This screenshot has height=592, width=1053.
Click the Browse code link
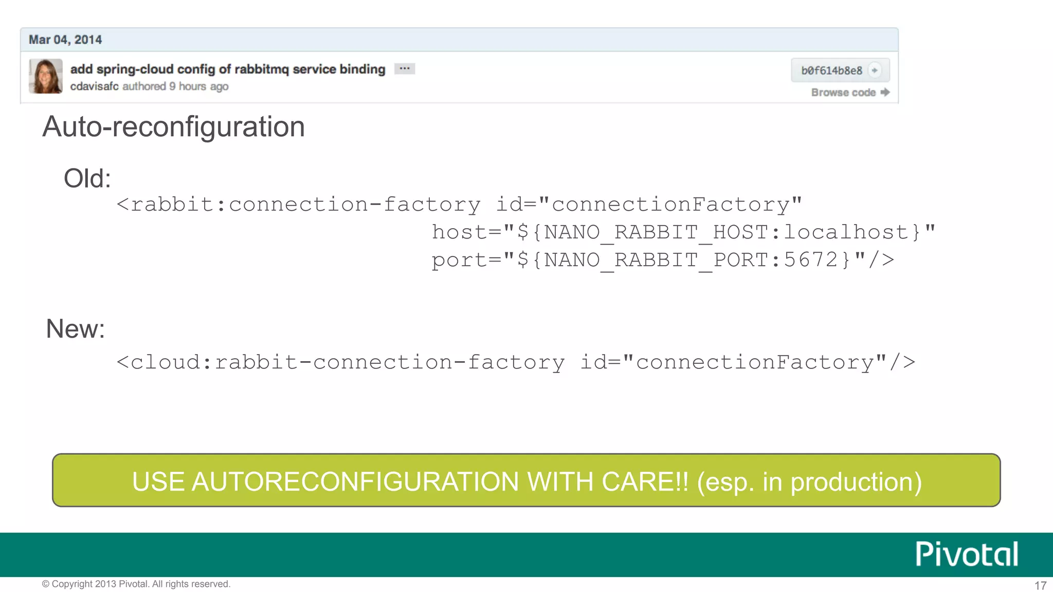click(850, 92)
